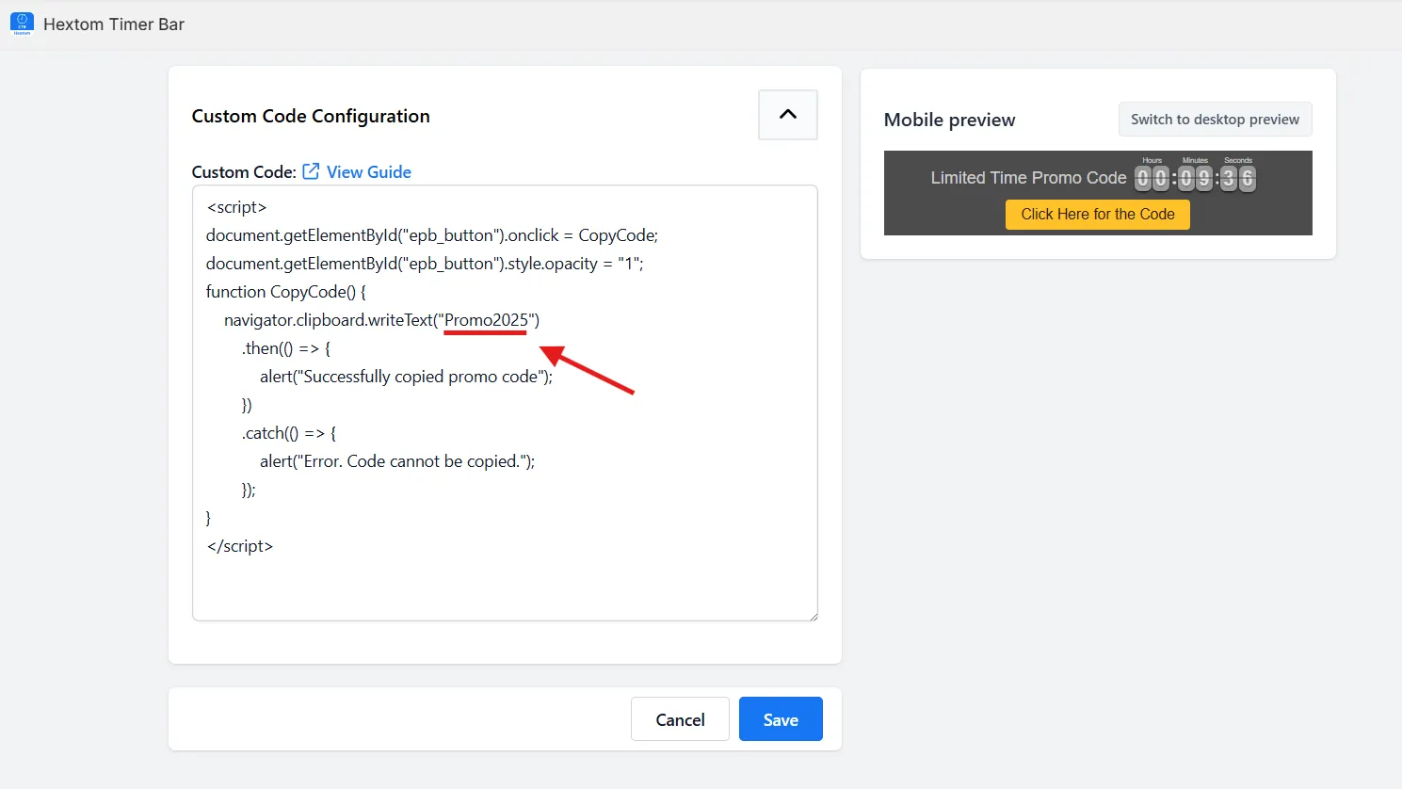Open the external link icon beside View Guide
The width and height of the screenshot is (1402, 789).
pyautogui.click(x=311, y=171)
